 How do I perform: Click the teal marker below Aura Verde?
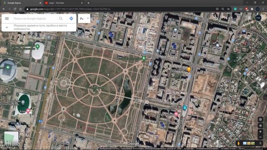[185, 107]
